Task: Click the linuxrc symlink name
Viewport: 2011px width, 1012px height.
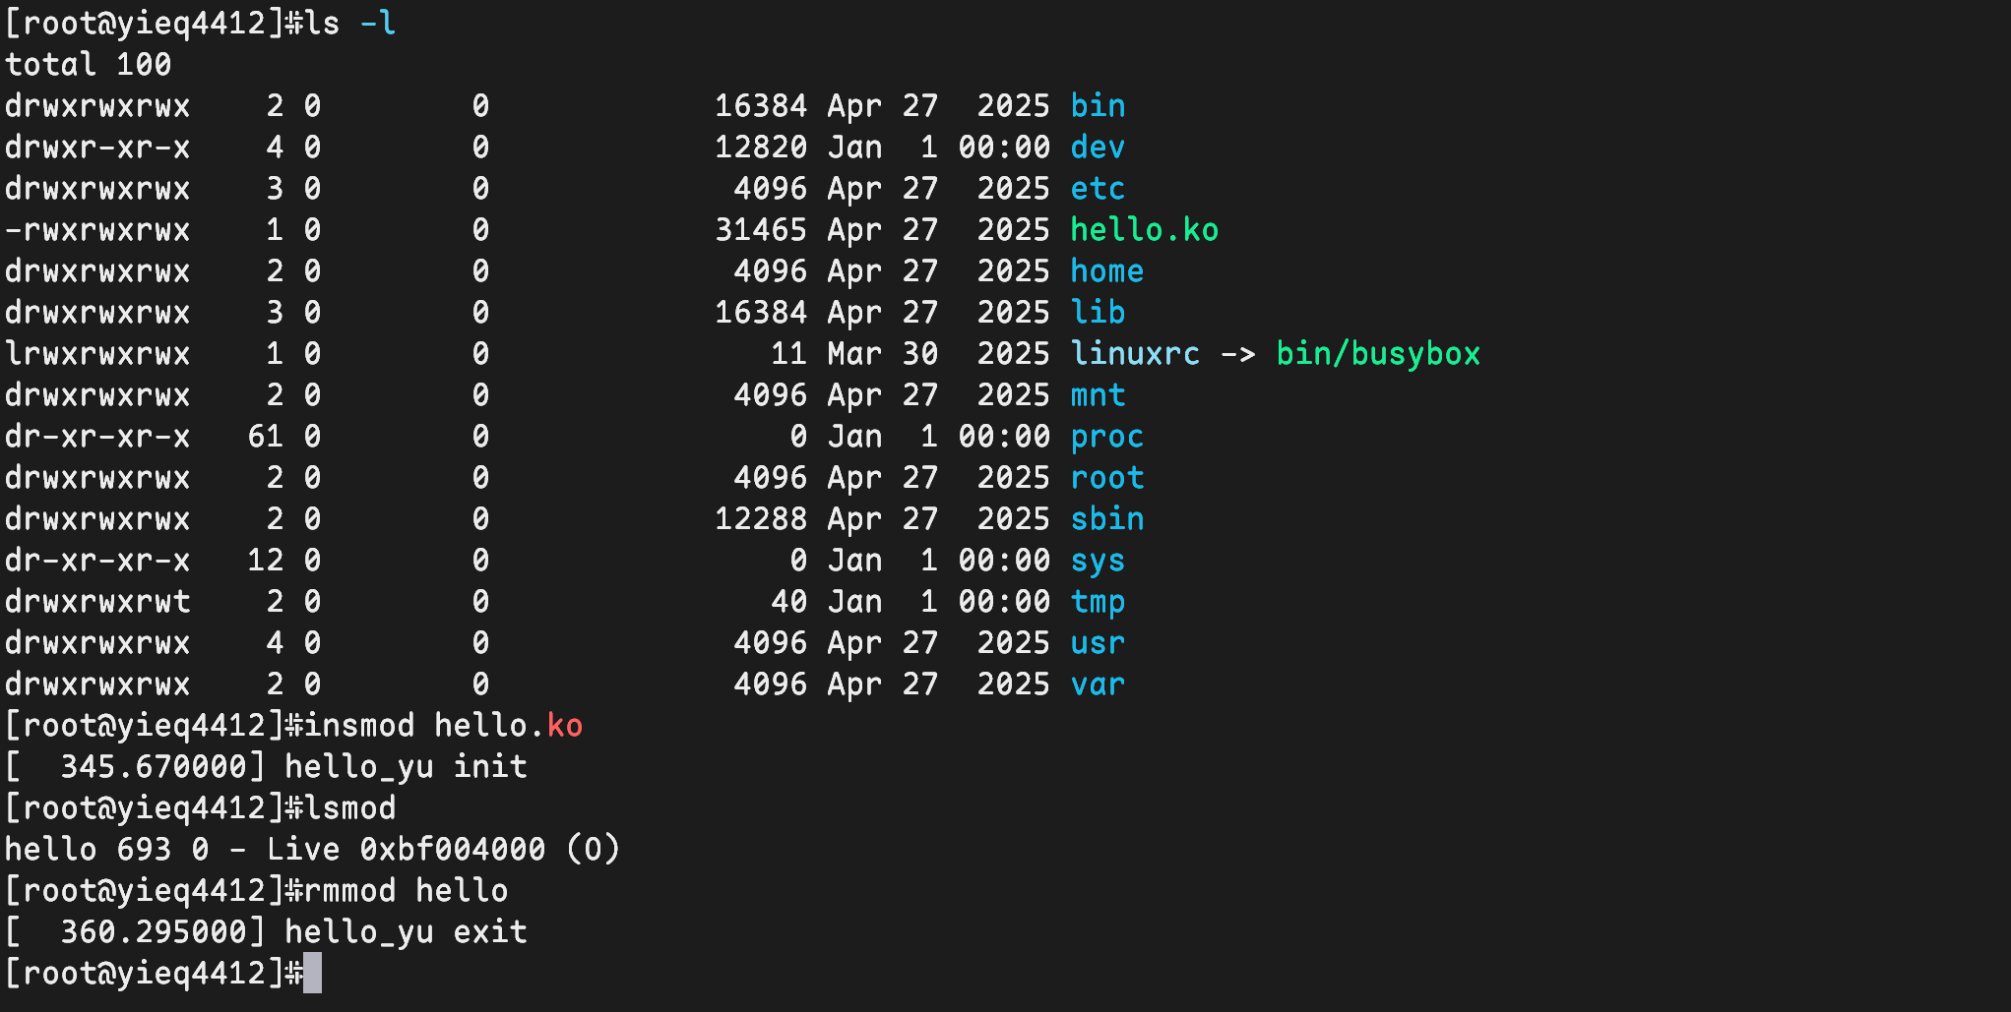Action: 1135,354
